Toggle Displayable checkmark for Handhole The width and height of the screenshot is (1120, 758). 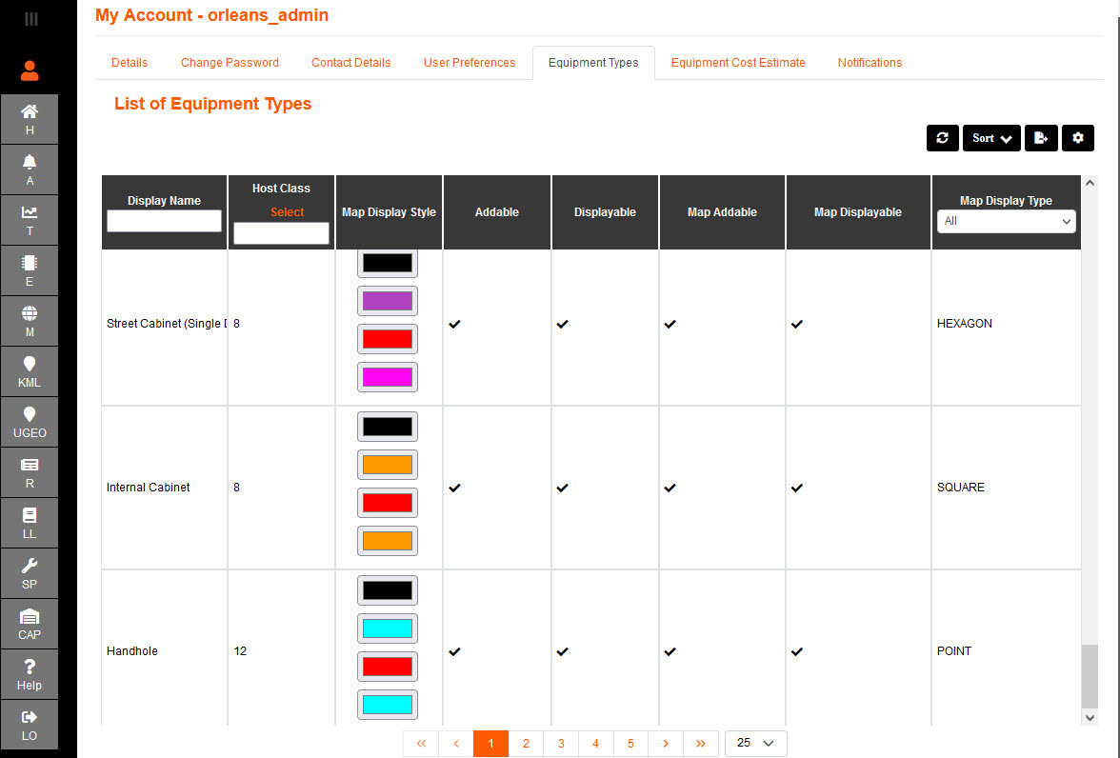pos(562,651)
